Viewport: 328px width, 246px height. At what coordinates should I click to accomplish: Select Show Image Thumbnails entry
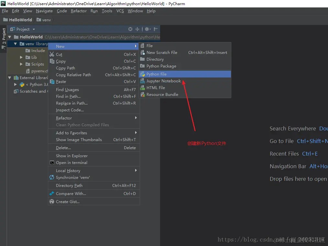[x=94, y=139]
